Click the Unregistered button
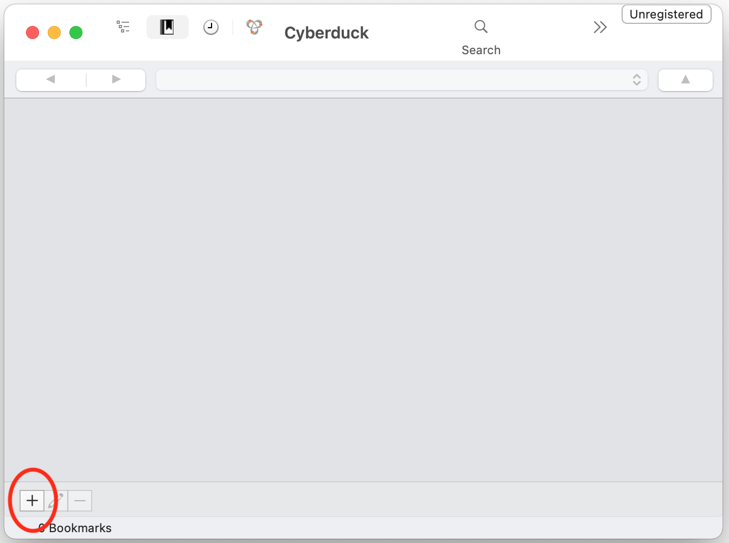Viewport: 729px width, 543px height. point(666,15)
